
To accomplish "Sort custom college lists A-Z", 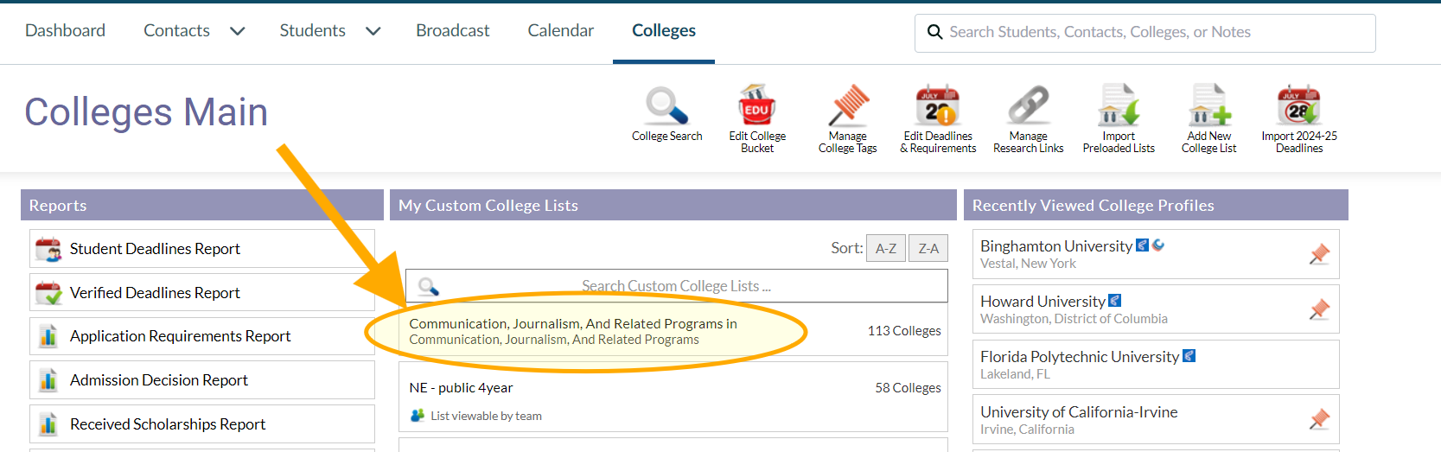I will pos(886,249).
